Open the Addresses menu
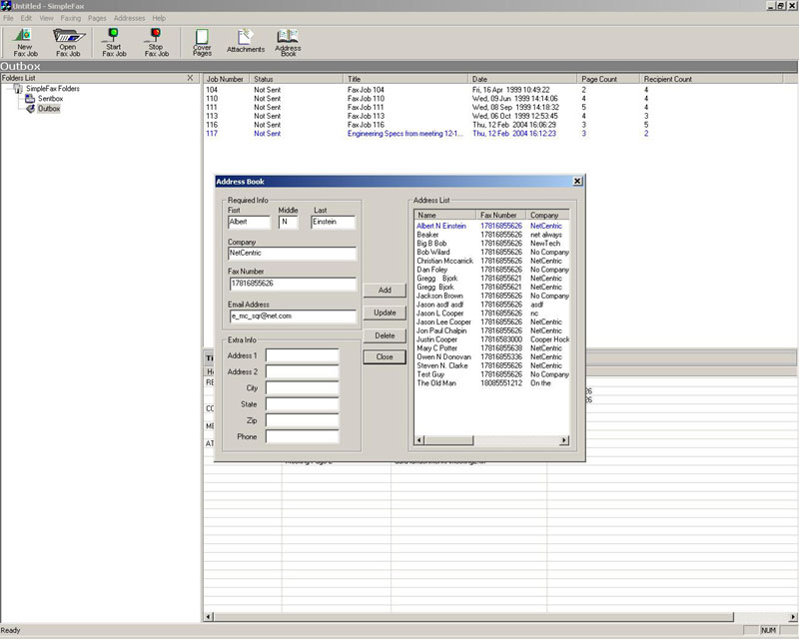The width and height of the screenshot is (799, 639). pyautogui.click(x=129, y=18)
